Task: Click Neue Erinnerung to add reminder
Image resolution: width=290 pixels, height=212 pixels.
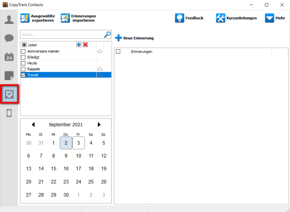Action: (134, 38)
